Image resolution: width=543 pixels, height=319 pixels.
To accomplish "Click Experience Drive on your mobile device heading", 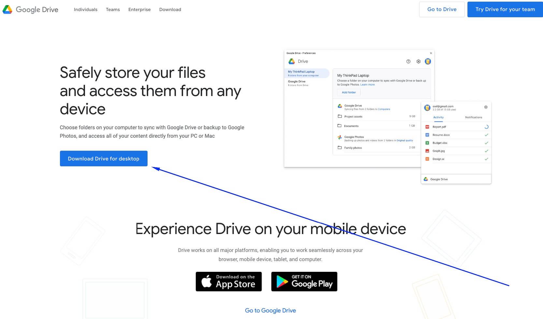I will pyautogui.click(x=271, y=229).
